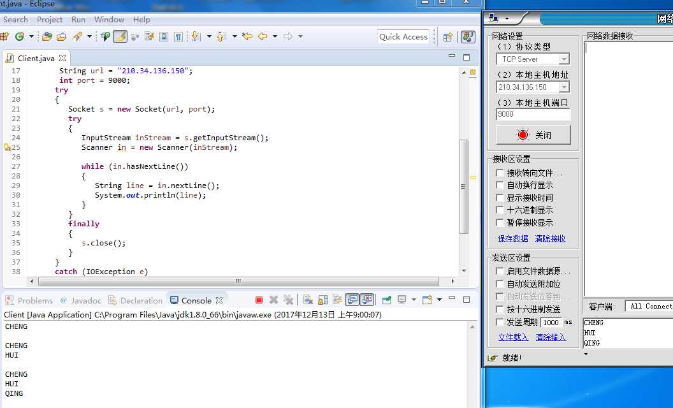
Task: Open the Help menu
Action: pyautogui.click(x=141, y=20)
